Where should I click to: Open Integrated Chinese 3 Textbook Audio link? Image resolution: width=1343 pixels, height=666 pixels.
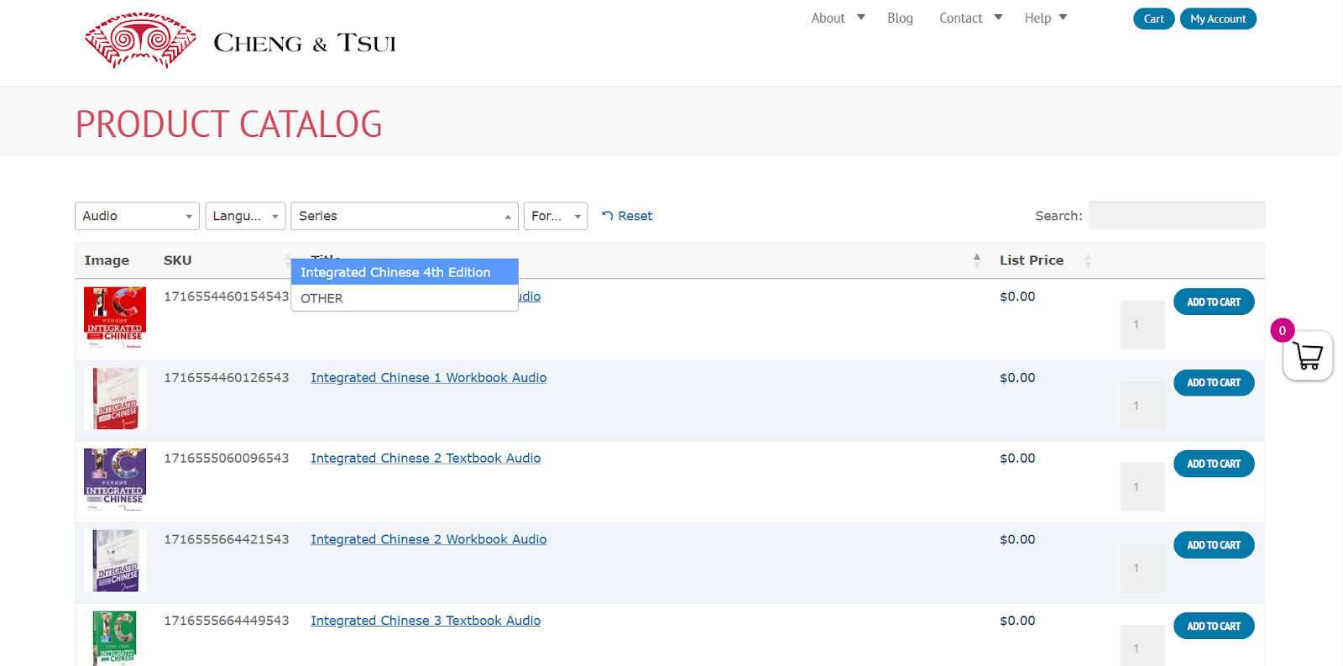tap(426, 621)
